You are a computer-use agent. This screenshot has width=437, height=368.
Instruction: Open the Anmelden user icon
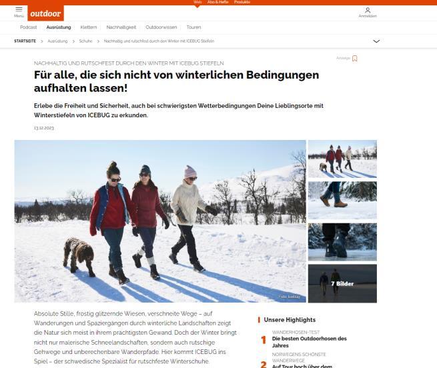coord(368,13)
